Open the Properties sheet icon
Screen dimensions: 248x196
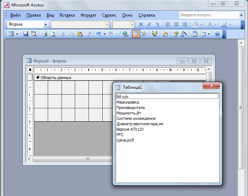point(175,34)
